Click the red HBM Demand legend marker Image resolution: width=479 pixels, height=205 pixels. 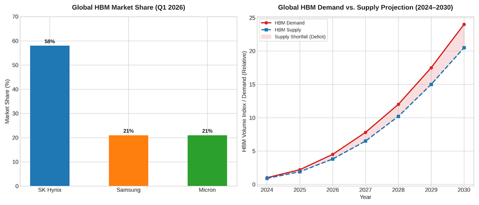pyautogui.click(x=266, y=23)
